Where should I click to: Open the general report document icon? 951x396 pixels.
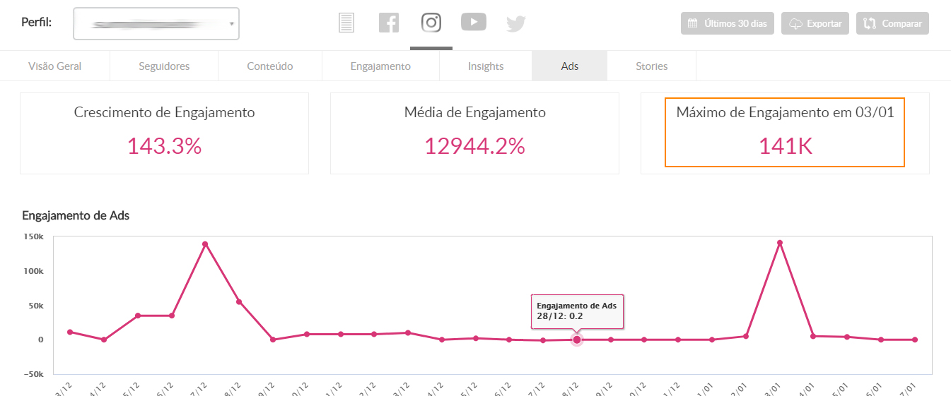click(x=346, y=23)
